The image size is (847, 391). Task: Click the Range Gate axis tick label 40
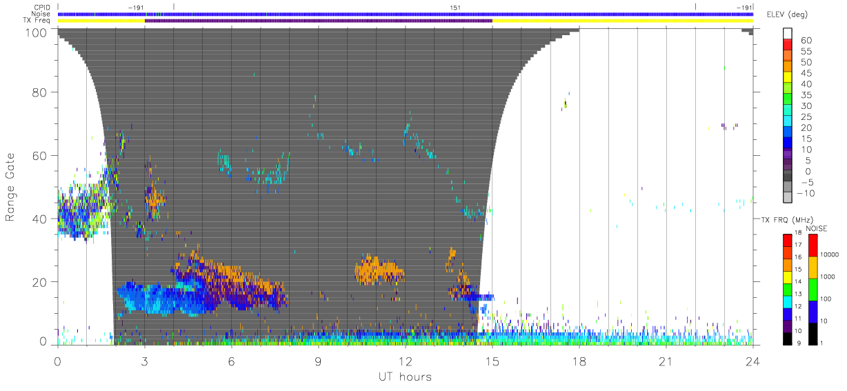pos(40,219)
